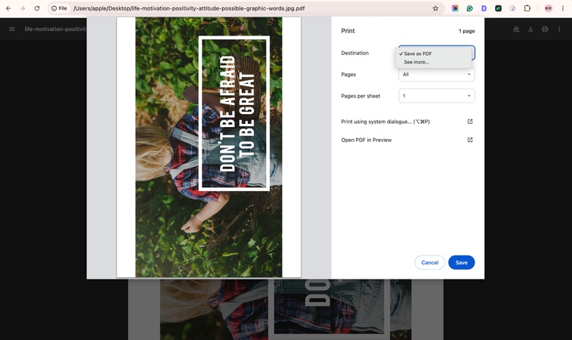Bookmark this page with the star icon
The image size is (572, 340).
[x=435, y=8]
